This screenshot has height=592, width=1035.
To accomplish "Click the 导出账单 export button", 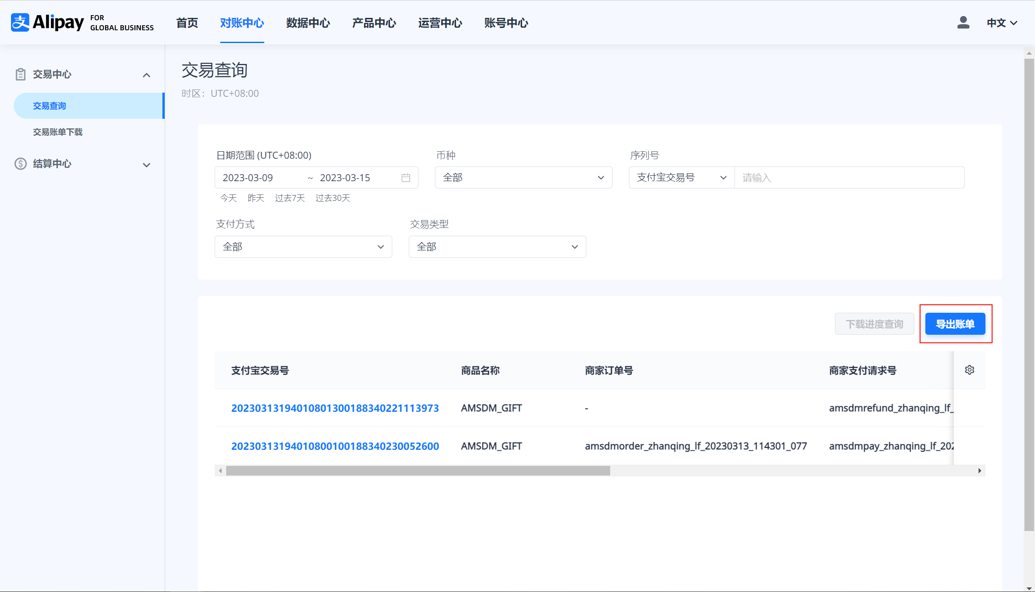I will tap(955, 324).
